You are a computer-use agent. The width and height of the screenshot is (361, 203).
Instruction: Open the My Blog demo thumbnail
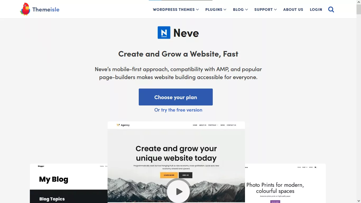(69, 183)
